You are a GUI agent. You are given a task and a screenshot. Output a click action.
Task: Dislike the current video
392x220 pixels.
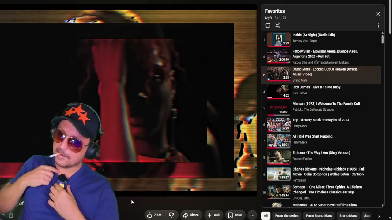(x=171, y=215)
